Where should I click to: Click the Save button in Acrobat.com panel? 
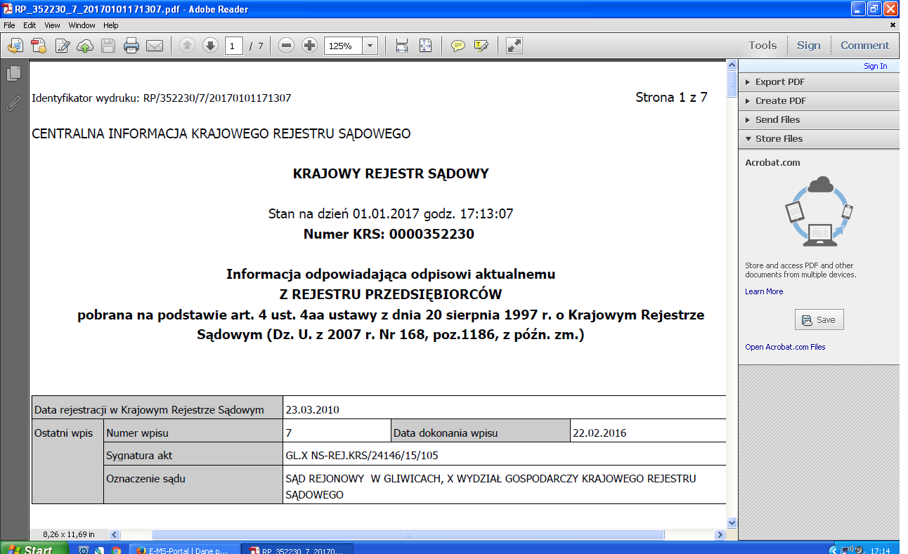(x=819, y=320)
